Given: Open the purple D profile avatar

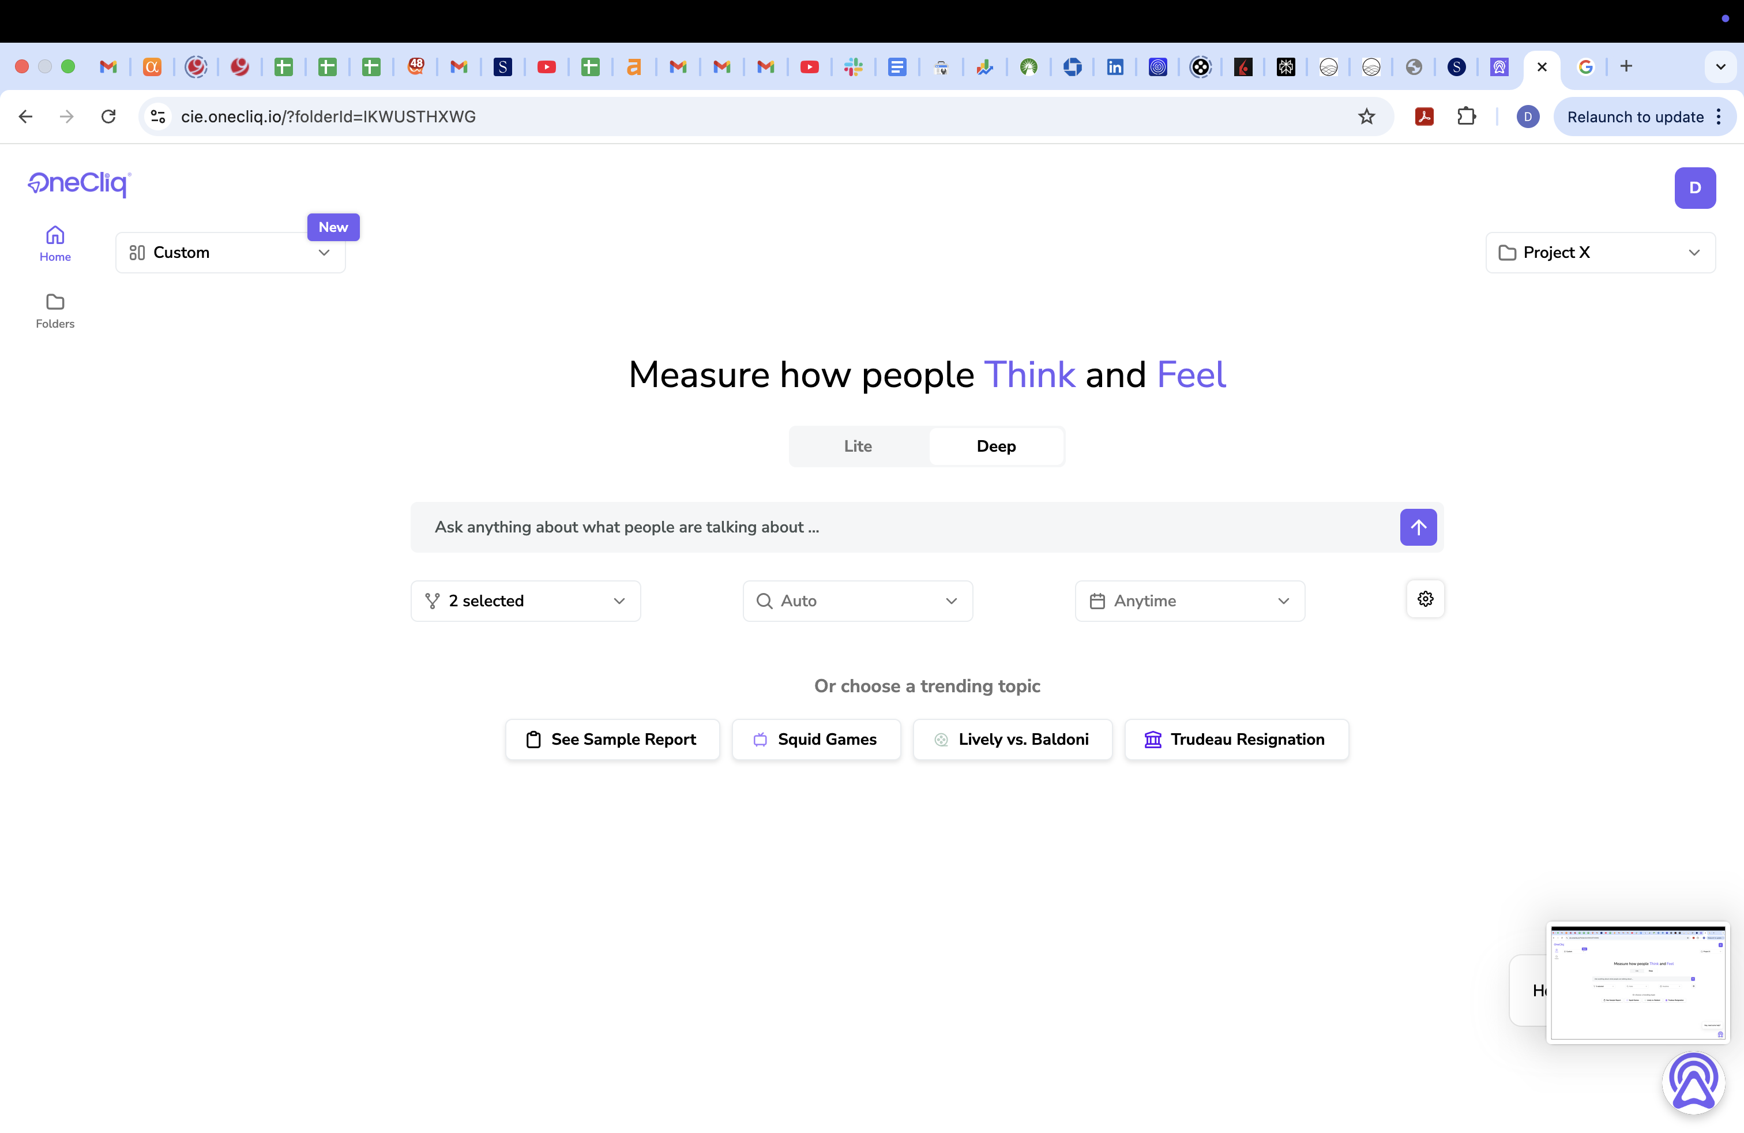Looking at the screenshot, I should coord(1694,187).
